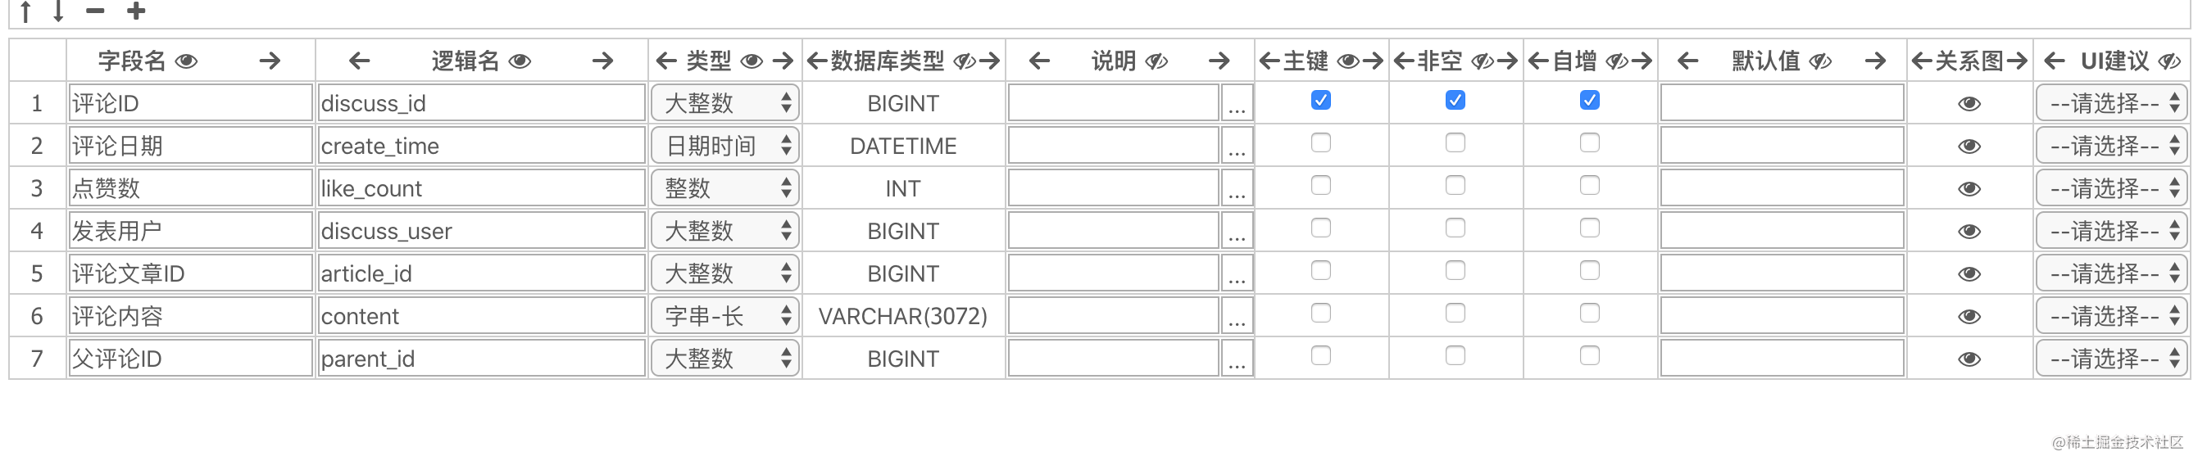Uncheck the 主键 checkbox for discuss_id
This screenshot has width=2198, height=465.
tap(1321, 101)
